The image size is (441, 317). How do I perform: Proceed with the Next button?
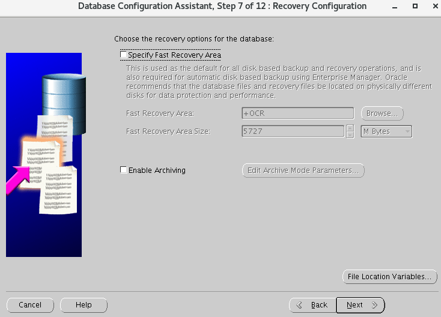[x=360, y=305]
